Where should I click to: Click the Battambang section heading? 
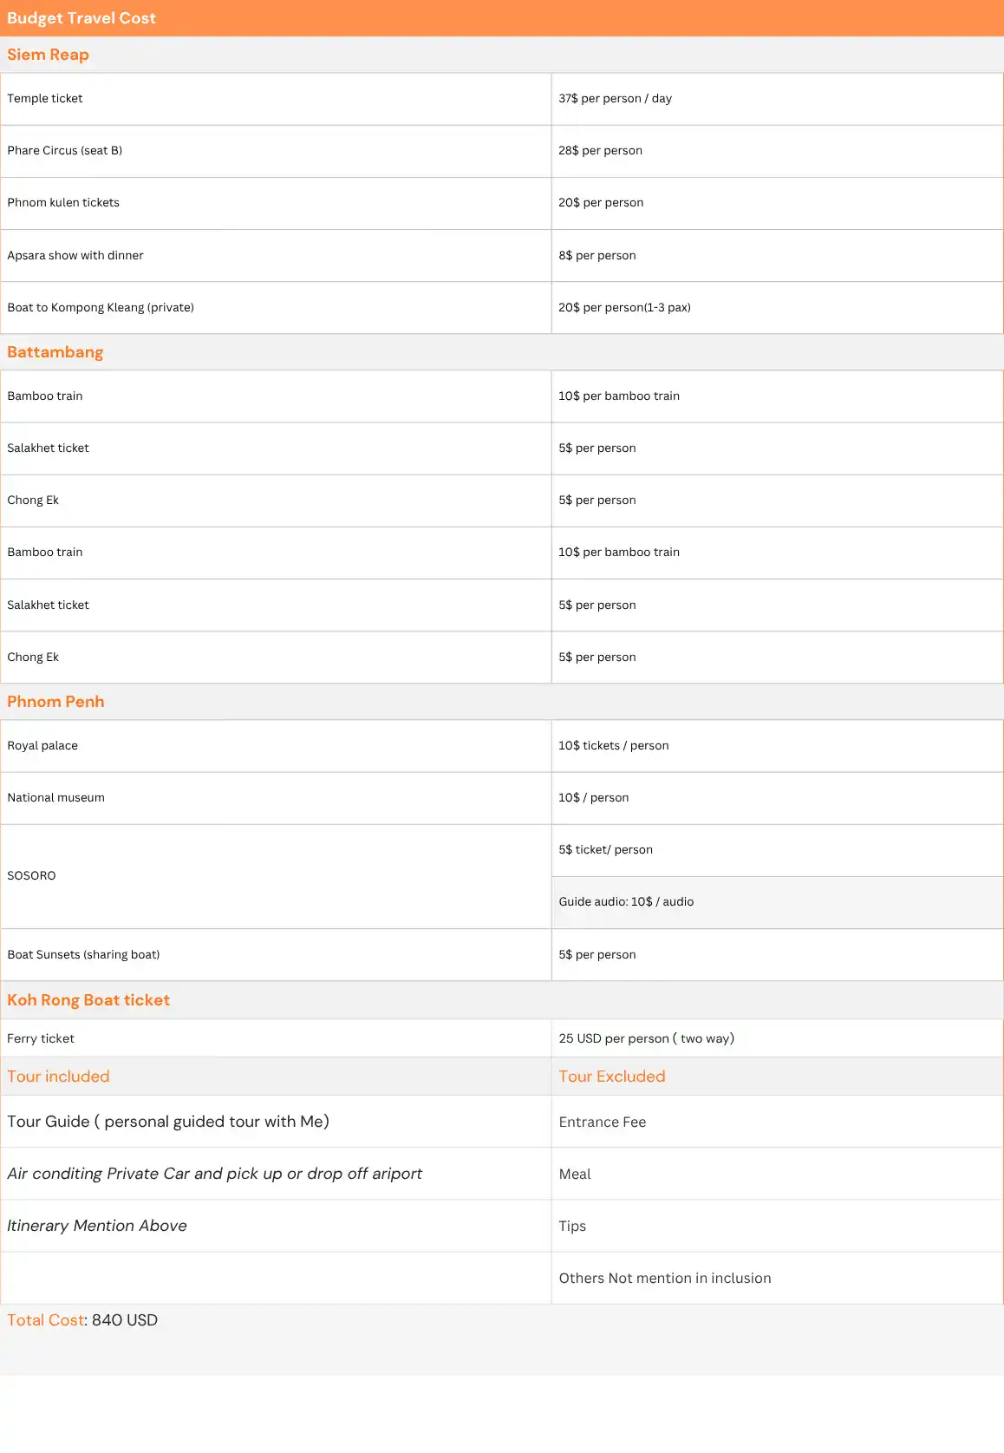[55, 352]
